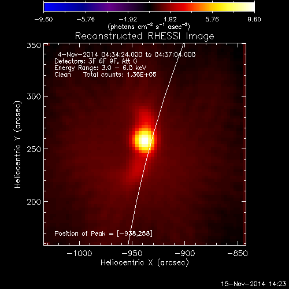
Task: Click the 5.76 color bar label
Action: click(x=212, y=19)
